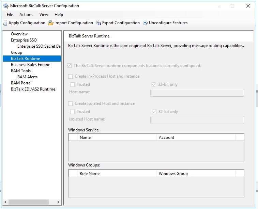258x209 pixels.
Task: Select BAM Alerts in the tree
Action: 27,77
